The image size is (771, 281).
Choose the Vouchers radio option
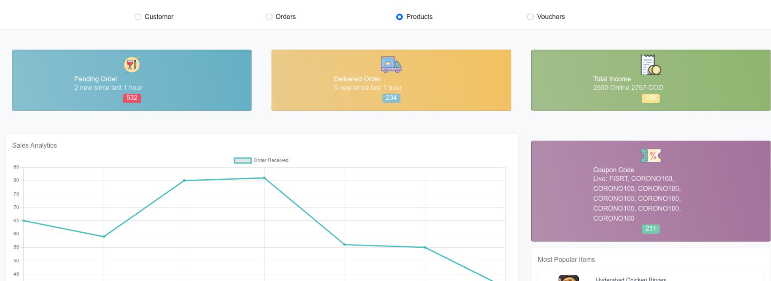530,17
